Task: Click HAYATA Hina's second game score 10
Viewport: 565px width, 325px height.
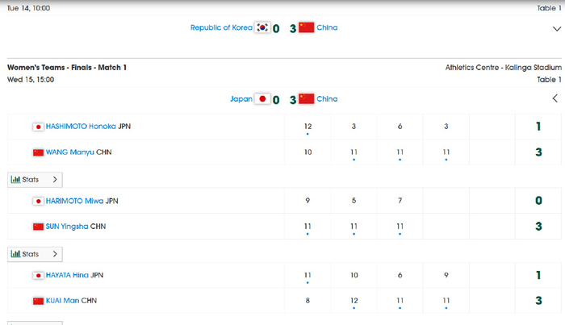Action: pos(354,275)
